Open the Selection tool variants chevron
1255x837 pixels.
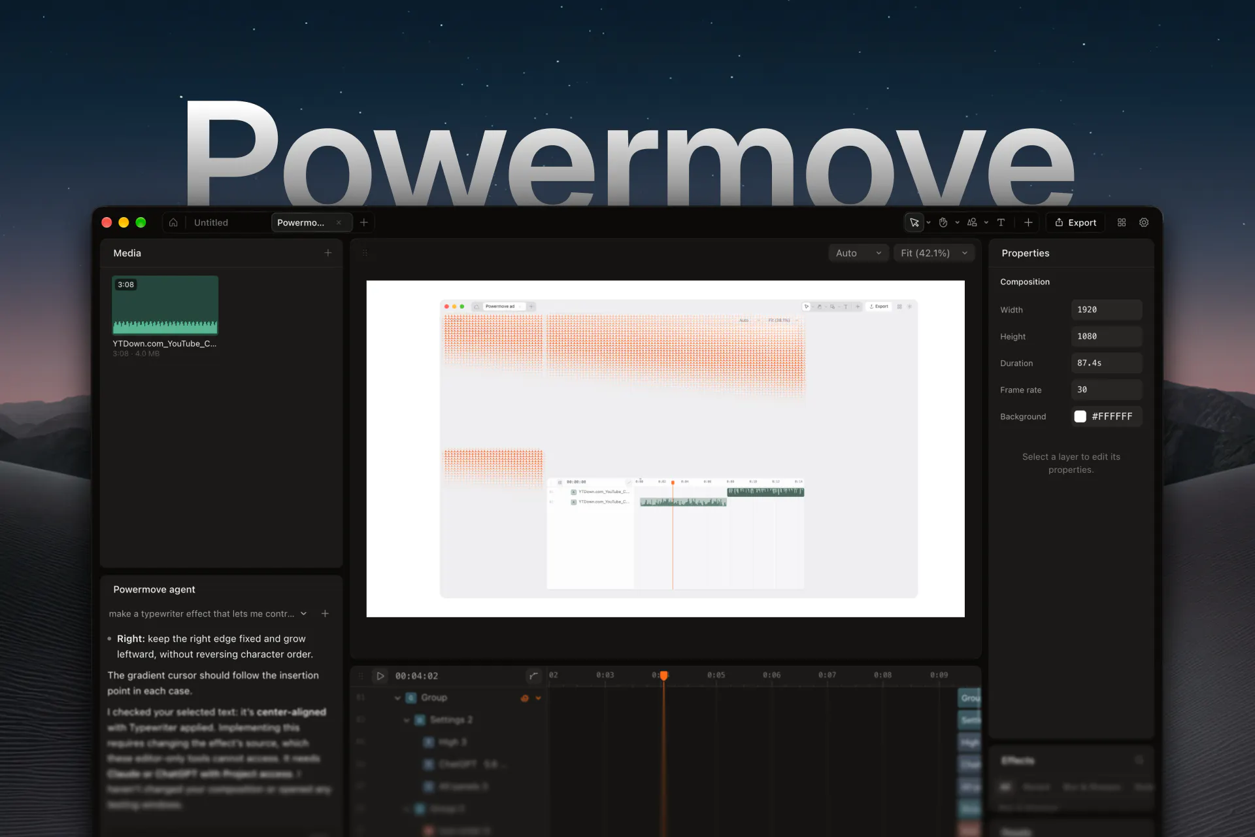[x=928, y=222]
